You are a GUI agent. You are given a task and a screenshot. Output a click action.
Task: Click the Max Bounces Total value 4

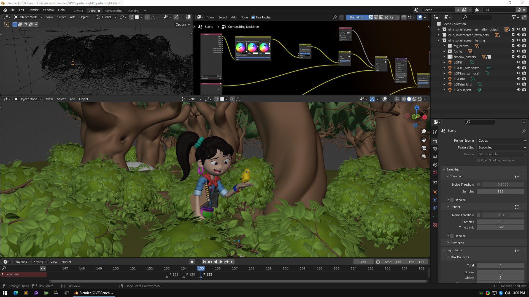click(500, 265)
